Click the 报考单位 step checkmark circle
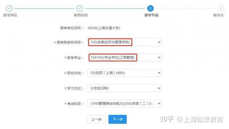This screenshot has height=129, width=229. 9,8
